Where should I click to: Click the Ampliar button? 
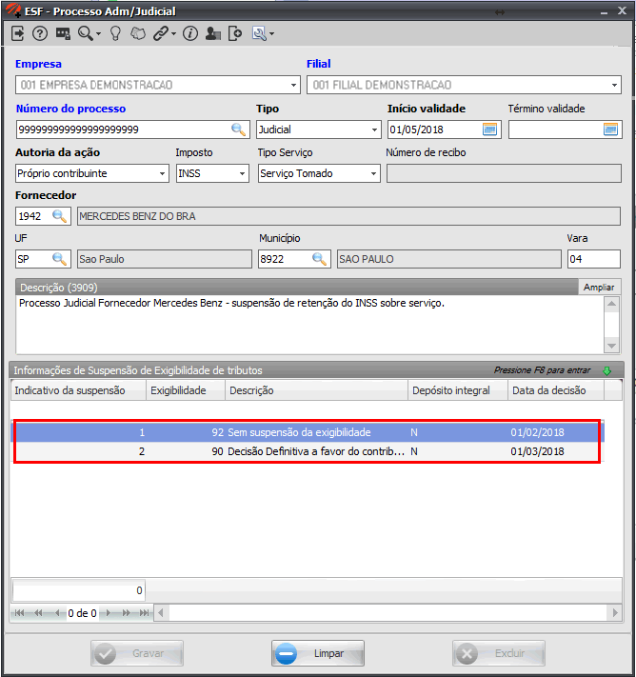tap(599, 288)
